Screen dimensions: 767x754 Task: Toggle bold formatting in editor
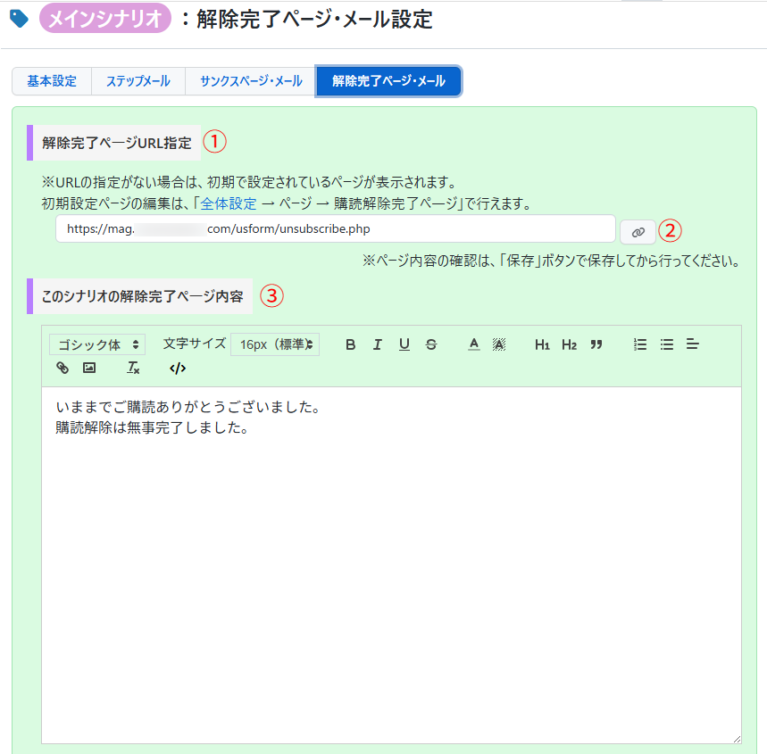click(350, 344)
